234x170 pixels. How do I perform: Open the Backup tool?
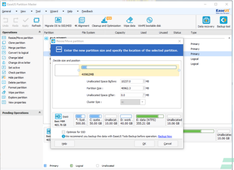coord(224,22)
